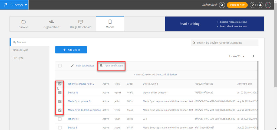Click Select all 22 devices link

[167, 75]
